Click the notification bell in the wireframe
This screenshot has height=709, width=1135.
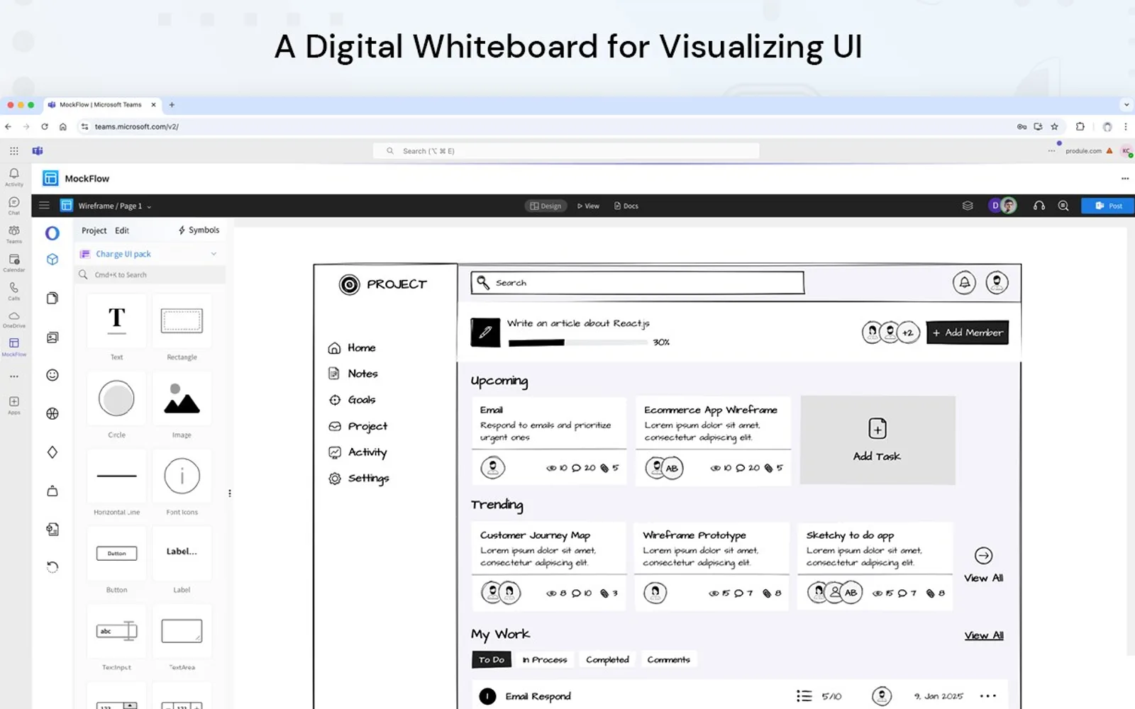(x=964, y=283)
